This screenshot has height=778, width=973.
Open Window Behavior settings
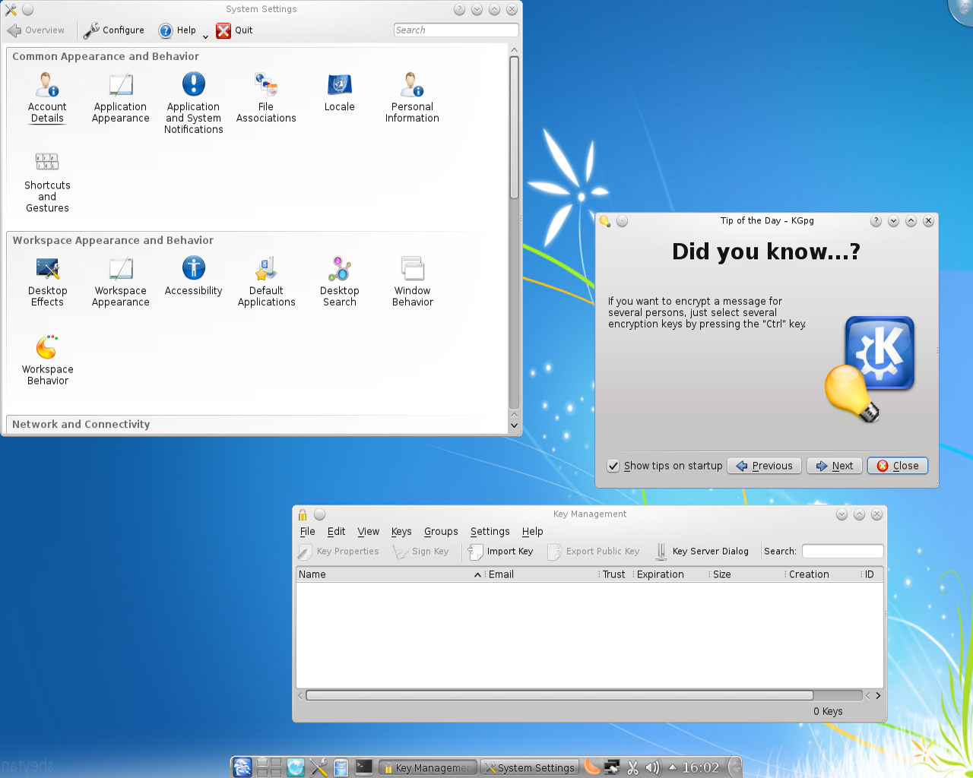coord(412,281)
